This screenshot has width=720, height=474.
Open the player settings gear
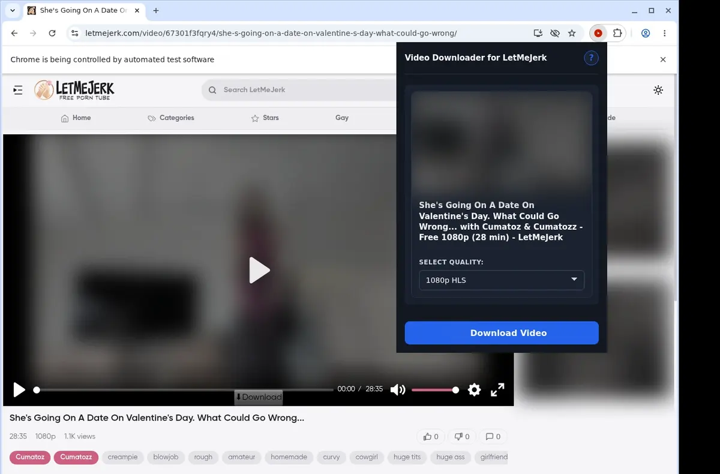pos(474,389)
